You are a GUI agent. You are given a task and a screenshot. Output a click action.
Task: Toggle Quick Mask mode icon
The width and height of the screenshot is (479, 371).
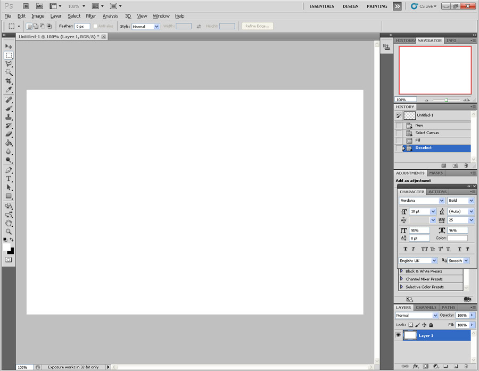click(8, 259)
